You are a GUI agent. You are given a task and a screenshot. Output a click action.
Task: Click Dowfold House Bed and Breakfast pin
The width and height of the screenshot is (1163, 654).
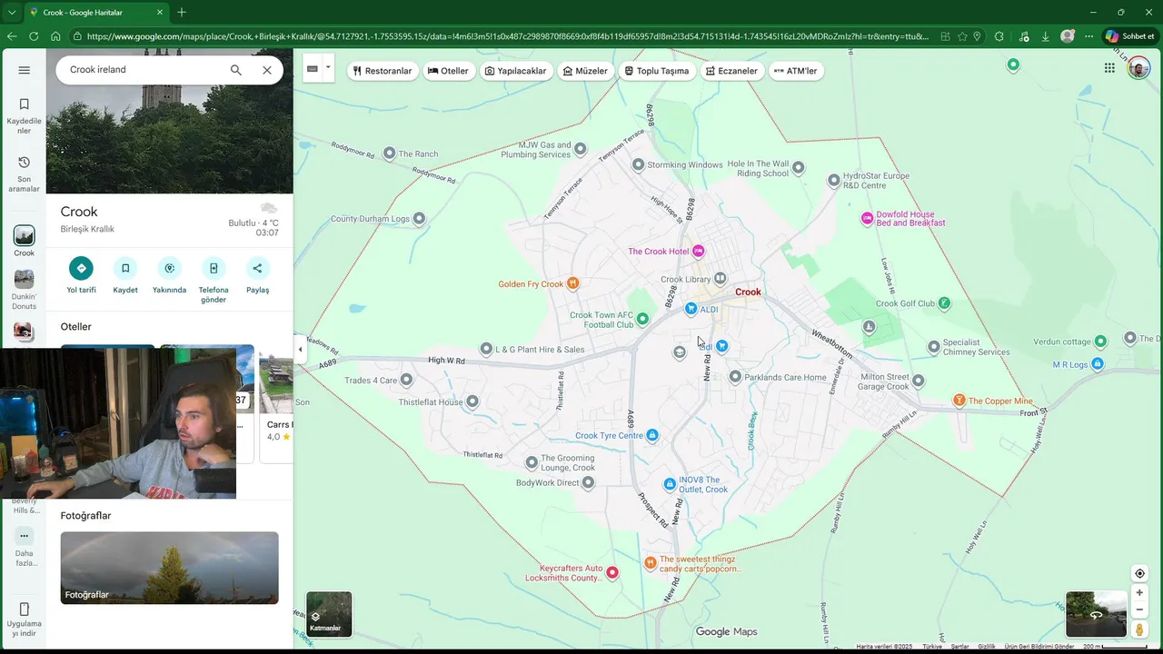[867, 218]
